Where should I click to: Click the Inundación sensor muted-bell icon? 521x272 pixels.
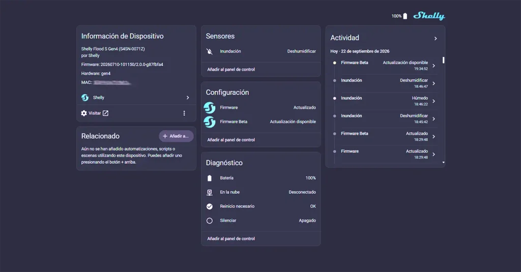209,51
